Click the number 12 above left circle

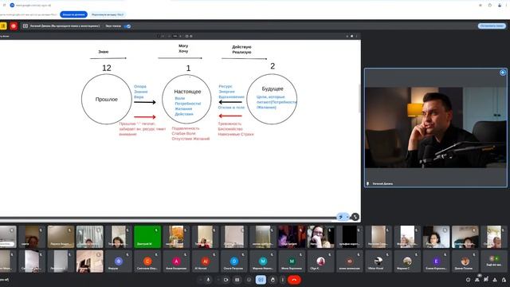coord(107,68)
